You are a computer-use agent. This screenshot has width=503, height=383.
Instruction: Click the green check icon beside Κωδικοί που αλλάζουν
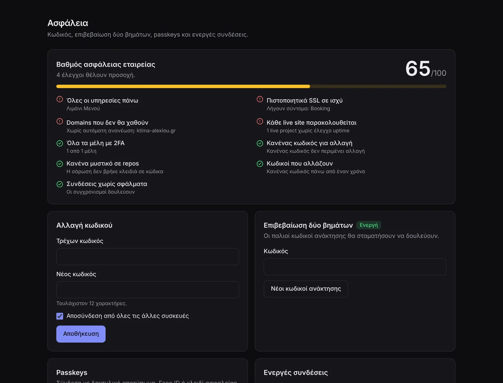260,164
